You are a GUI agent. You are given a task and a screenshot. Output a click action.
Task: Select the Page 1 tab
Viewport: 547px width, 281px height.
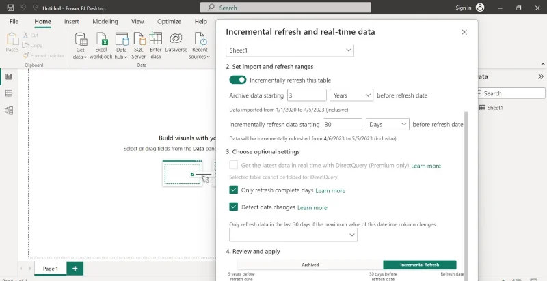click(50, 269)
